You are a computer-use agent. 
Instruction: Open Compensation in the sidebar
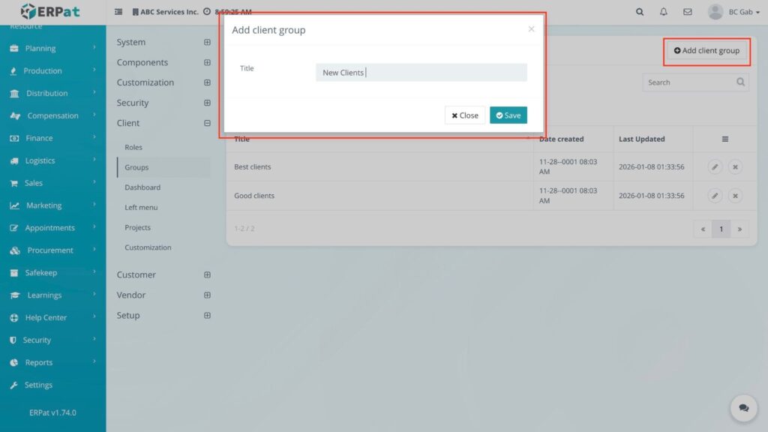coord(53,115)
